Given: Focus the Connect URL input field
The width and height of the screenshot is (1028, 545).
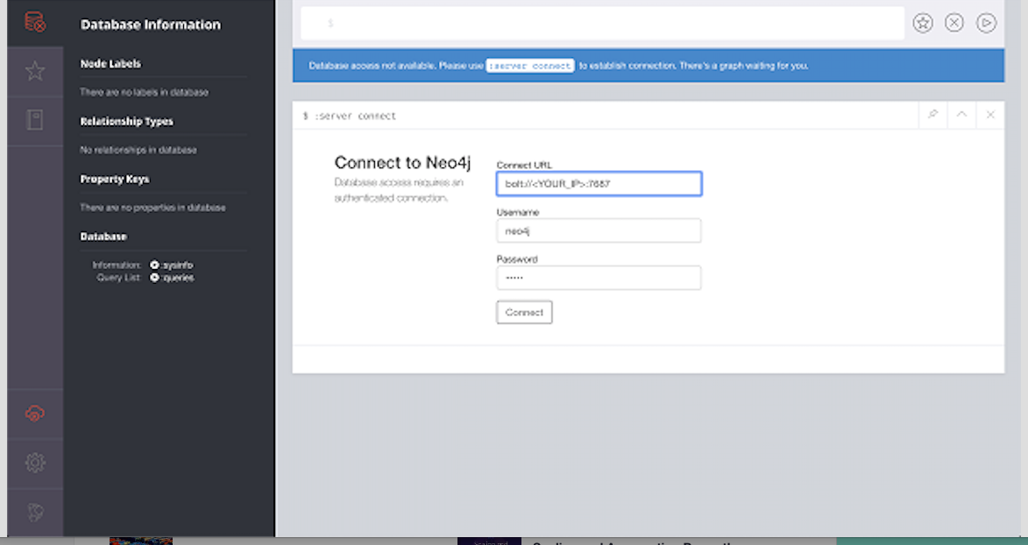Looking at the screenshot, I should (599, 184).
